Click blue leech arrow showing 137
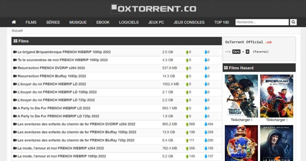This screenshot has width=306, height=161. [206, 156]
